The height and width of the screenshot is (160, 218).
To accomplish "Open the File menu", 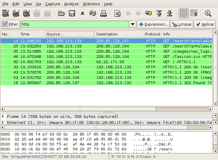I will coord(6,4).
